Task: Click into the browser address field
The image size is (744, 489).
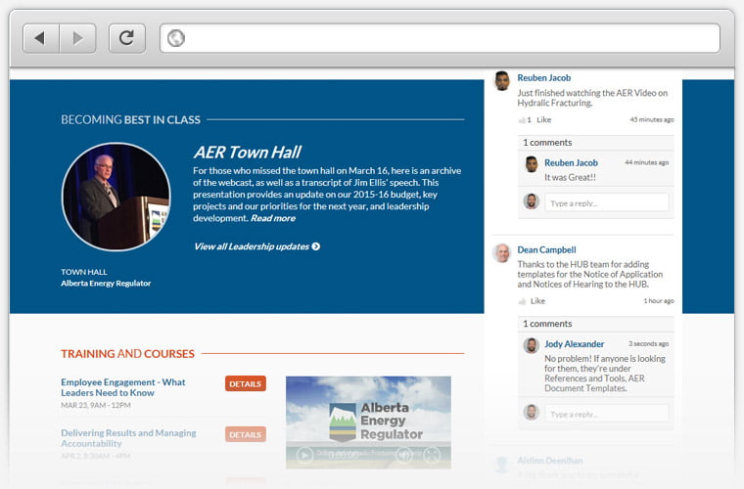Action: (x=440, y=38)
